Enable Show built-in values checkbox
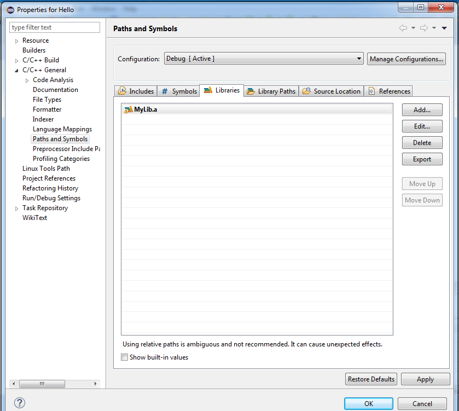 [125, 357]
